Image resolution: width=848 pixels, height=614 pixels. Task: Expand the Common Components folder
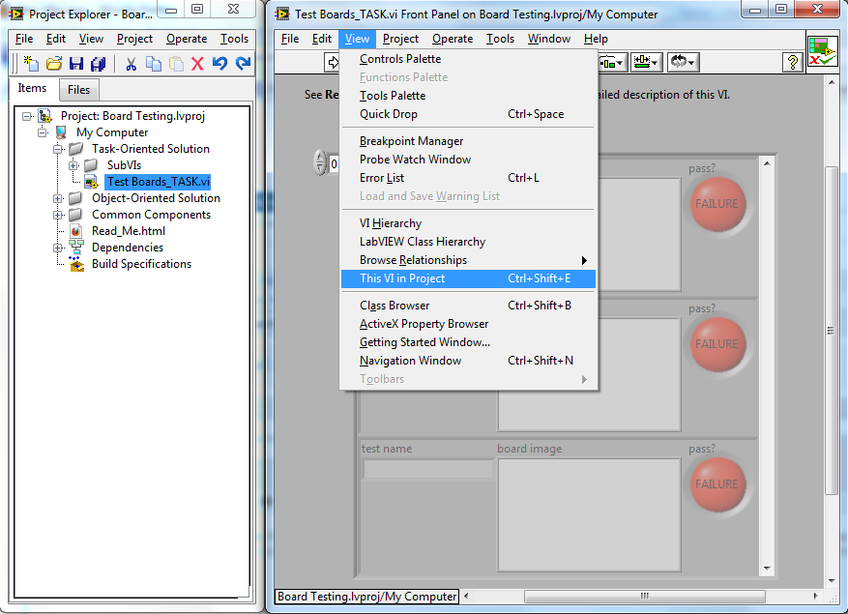(57, 215)
